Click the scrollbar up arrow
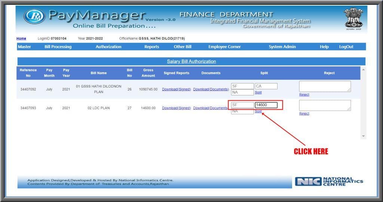This screenshot has height=202, width=383. [x=363, y=70]
